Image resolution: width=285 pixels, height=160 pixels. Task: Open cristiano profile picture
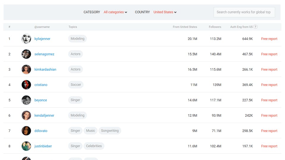(26, 85)
